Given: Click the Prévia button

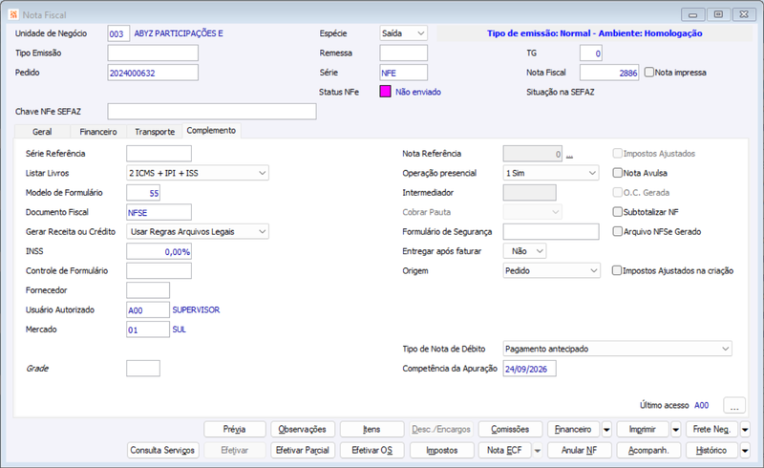Looking at the screenshot, I should 234,430.
